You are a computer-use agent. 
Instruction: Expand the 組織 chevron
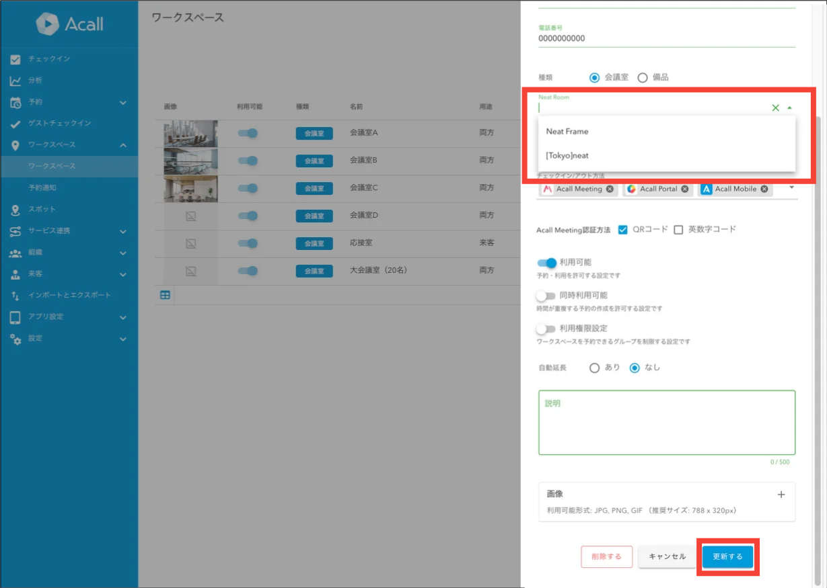tap(123, 253)
